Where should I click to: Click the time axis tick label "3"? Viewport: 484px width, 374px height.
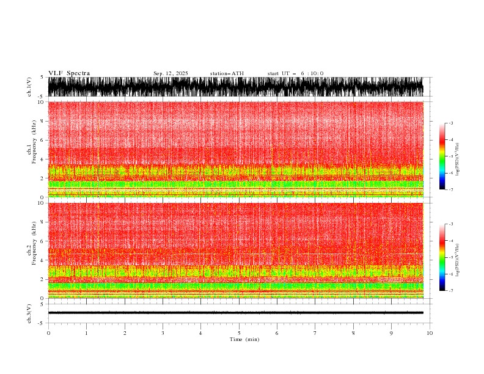(163, 333)
